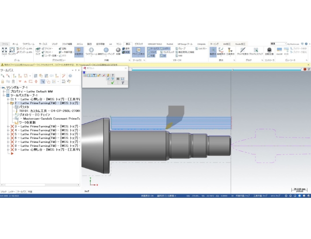Screen dimensions: 311x239
Task: Click the 回転位置 controller icon
Action: coord(269,50)
